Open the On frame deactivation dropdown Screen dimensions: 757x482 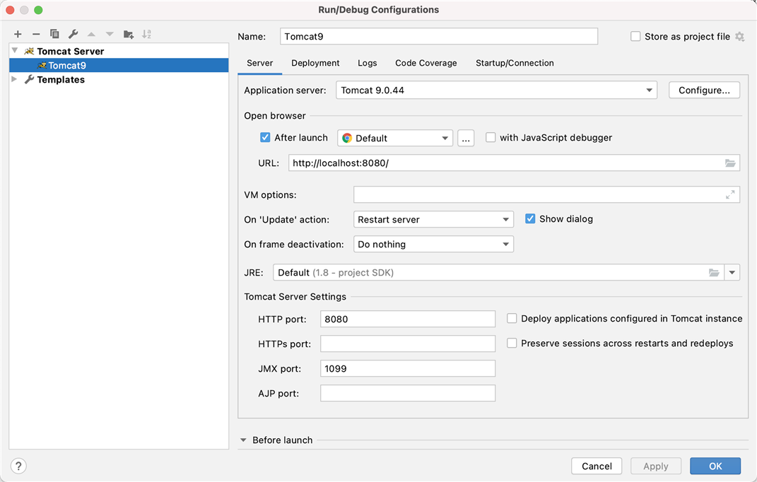[433, 245]
